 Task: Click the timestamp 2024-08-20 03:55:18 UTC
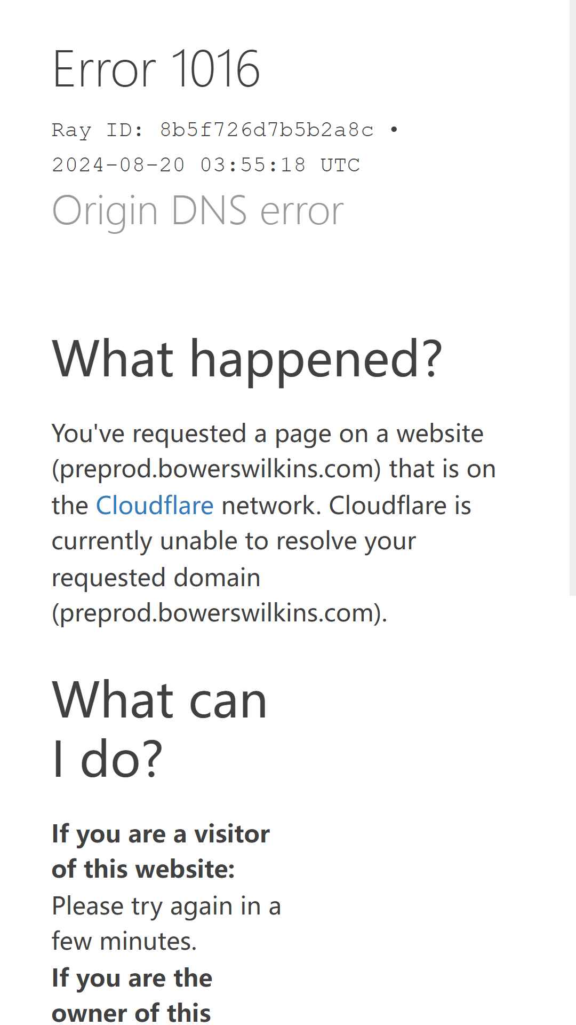(206, 165)
